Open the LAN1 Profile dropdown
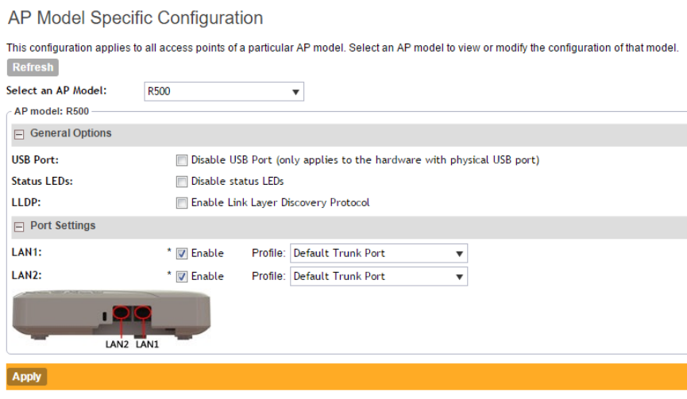 378,254
